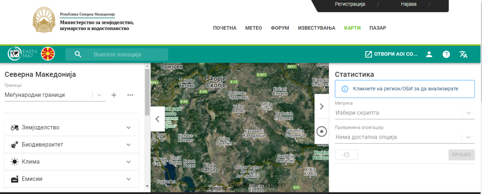This screenshot has width=482, height=194.
Task: Click the history reset icon button
Action: click(346, 155)
